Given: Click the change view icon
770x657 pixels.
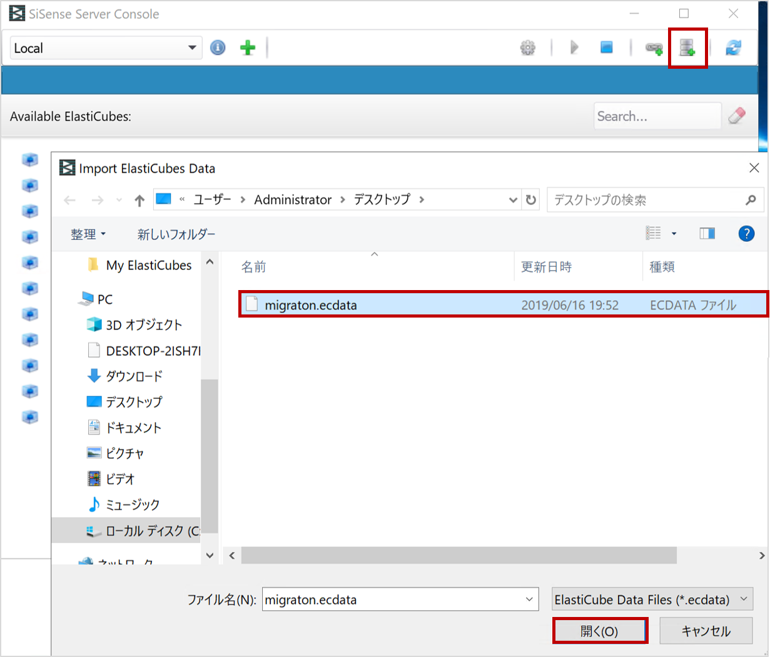Looking at the screenshot, I should (654, 233).
